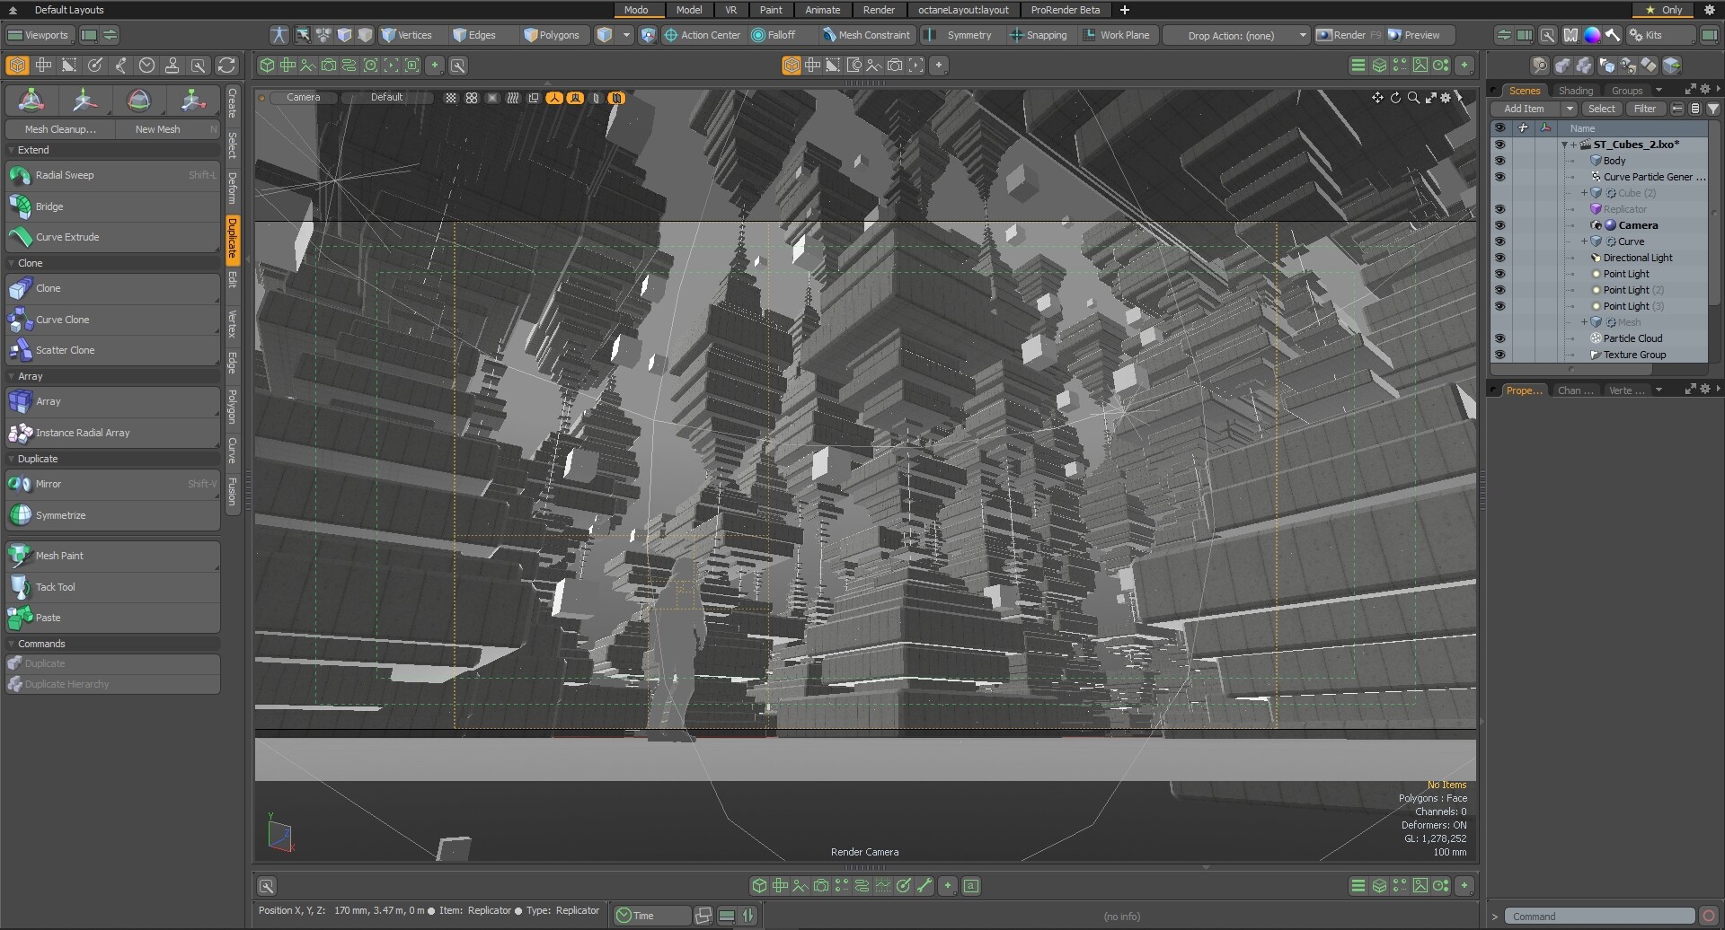Select the Tack Tool
1725x930 pixels.
[x=112, y=587]
